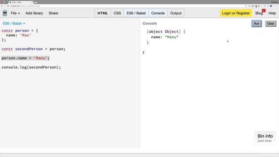Close the JS Bin browser tab

(32, 3)
